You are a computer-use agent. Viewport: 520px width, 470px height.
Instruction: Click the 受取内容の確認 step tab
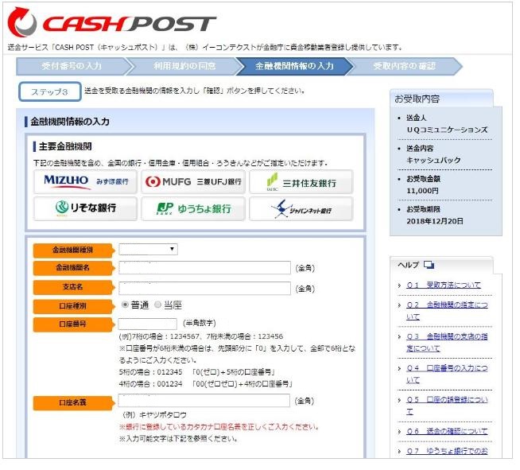(404, 66)
